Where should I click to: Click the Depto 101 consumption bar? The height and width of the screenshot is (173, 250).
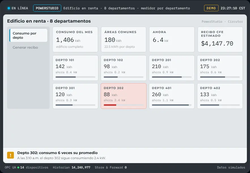75,77
